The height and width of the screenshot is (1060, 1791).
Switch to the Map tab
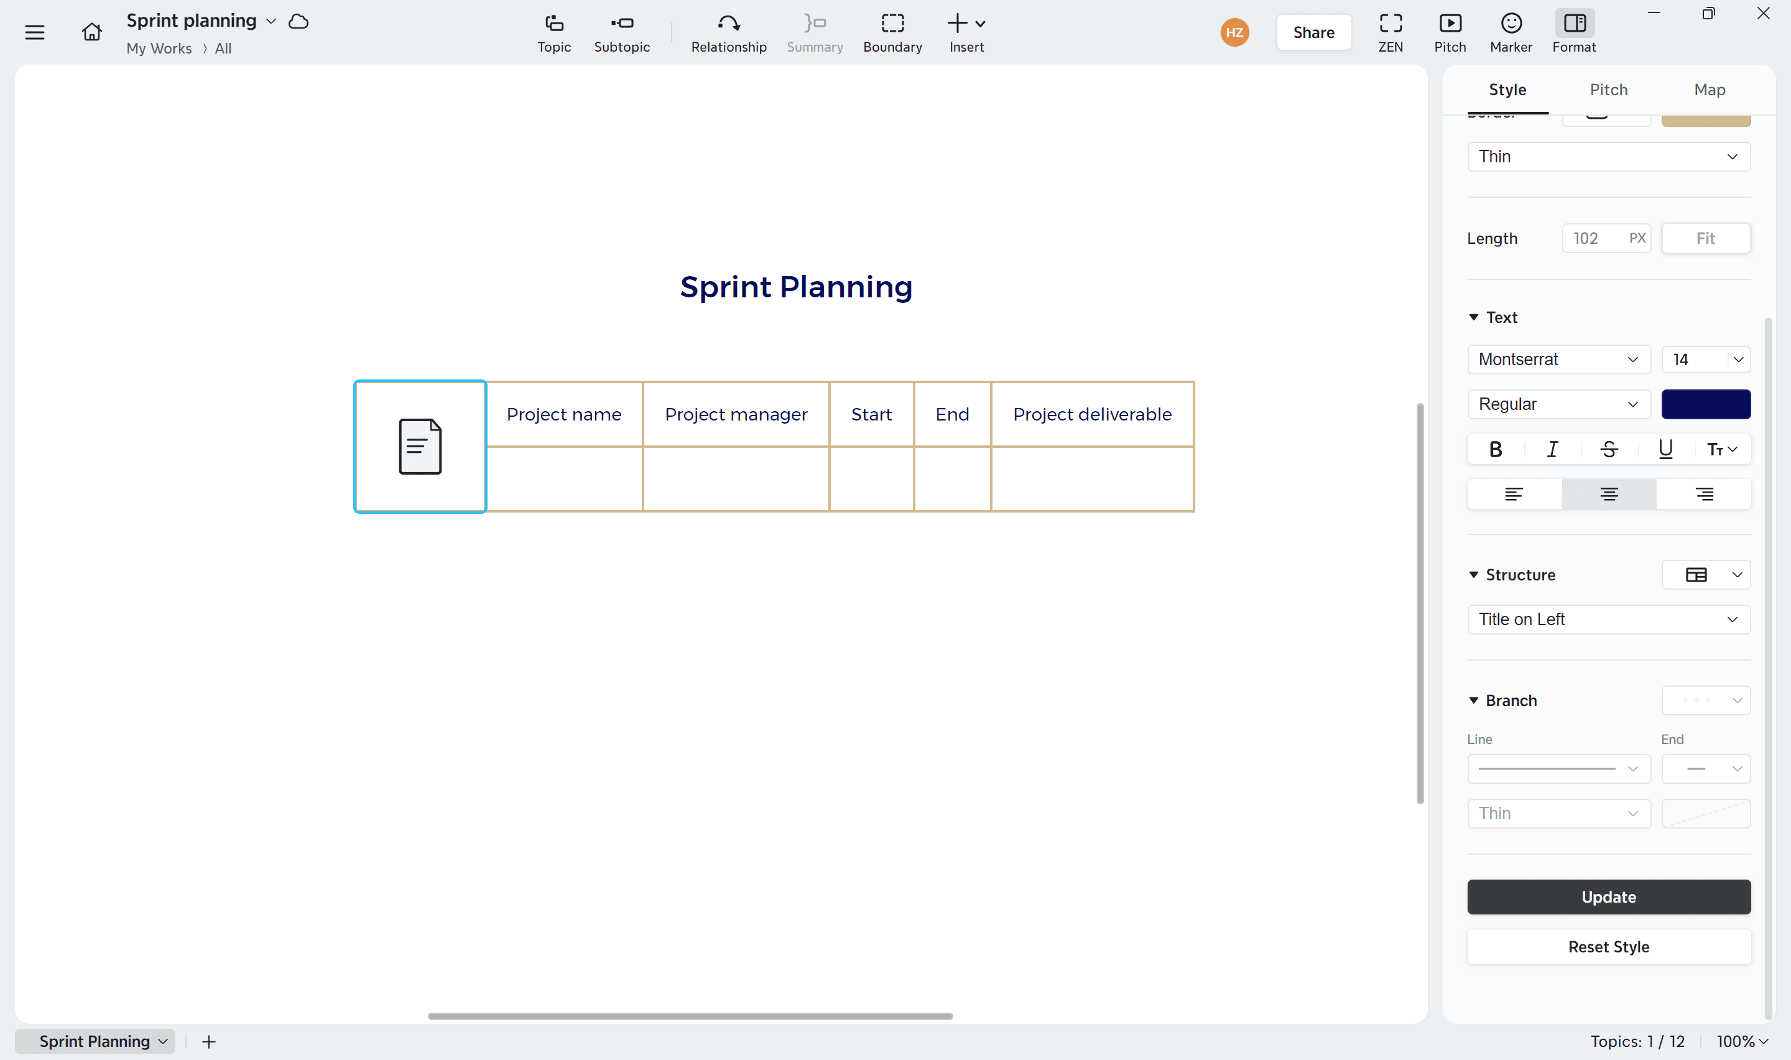click(1710, 90)
